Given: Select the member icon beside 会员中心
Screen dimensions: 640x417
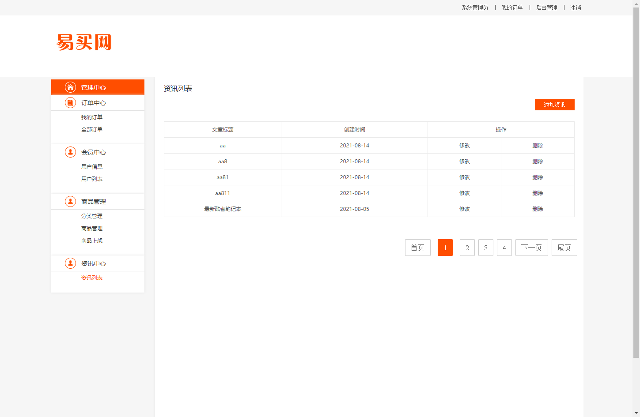Looking at the screenshot, I should point(70,152).
